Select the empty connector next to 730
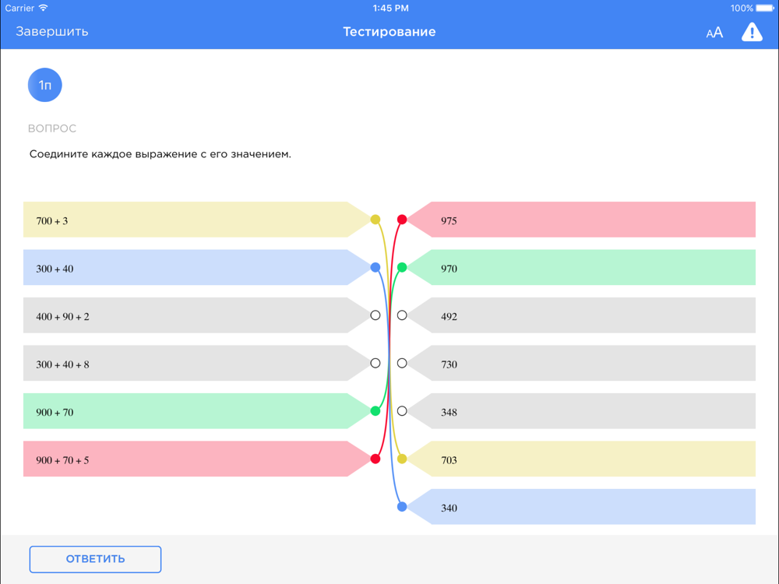Image resolution: width=779 pixels, height=584 pixels. [x=402, y=363]
